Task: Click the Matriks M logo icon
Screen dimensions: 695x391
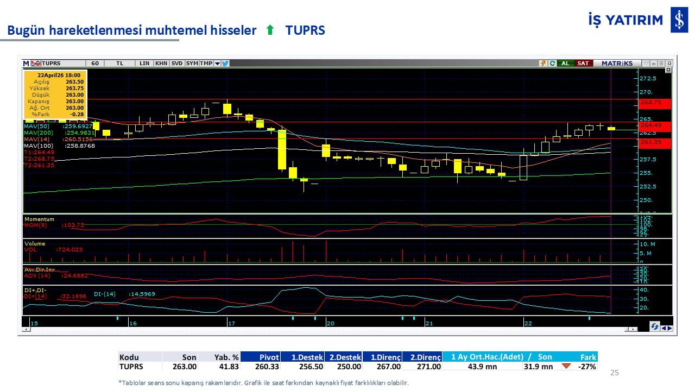Action: (x=26, y=64)
